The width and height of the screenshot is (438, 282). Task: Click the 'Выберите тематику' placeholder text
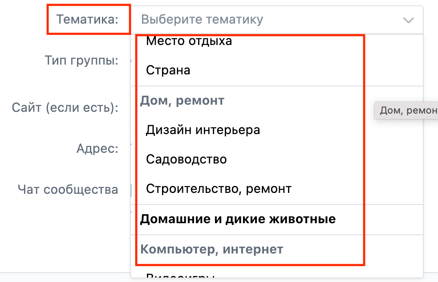pyautogui.click(x=202, y=20)
